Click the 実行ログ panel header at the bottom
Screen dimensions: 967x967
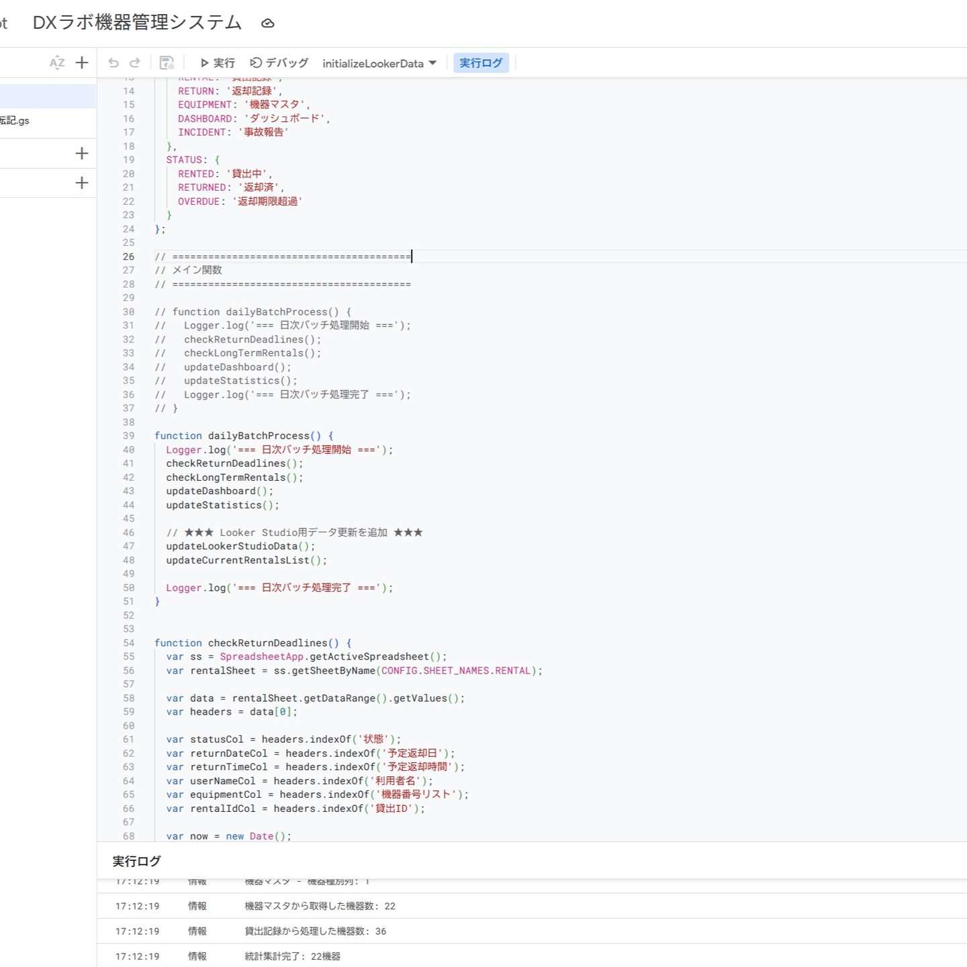click(136, 861)
